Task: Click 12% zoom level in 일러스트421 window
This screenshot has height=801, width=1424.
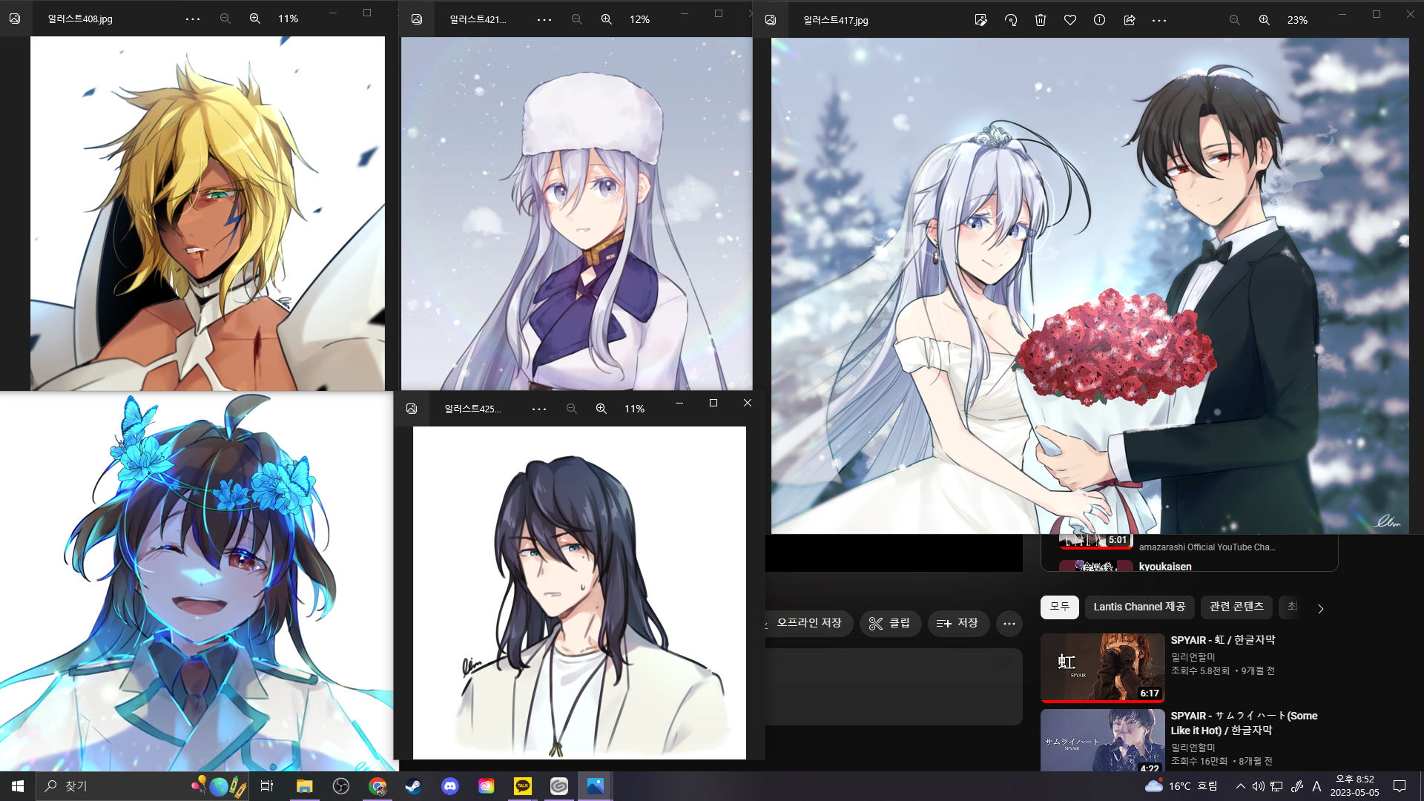Action: pos(639,19)
